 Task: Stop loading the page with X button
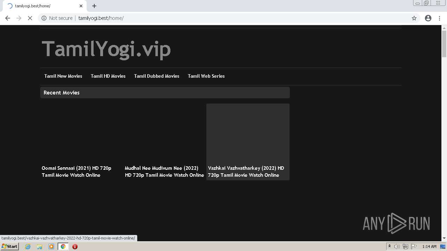pyautogui.click(x=30, y=18)
